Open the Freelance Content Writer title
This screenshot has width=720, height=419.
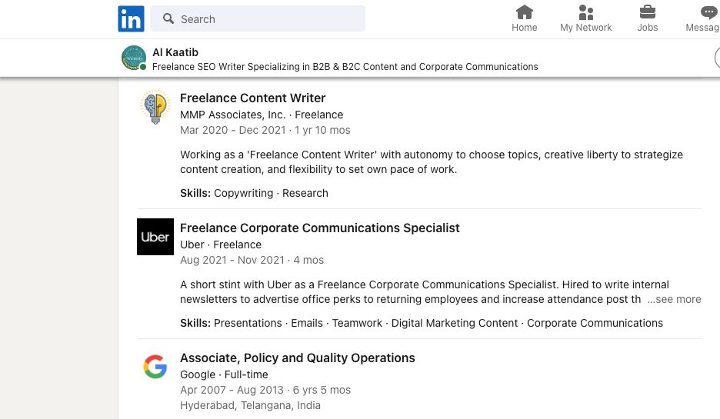(x=252, y=98)
